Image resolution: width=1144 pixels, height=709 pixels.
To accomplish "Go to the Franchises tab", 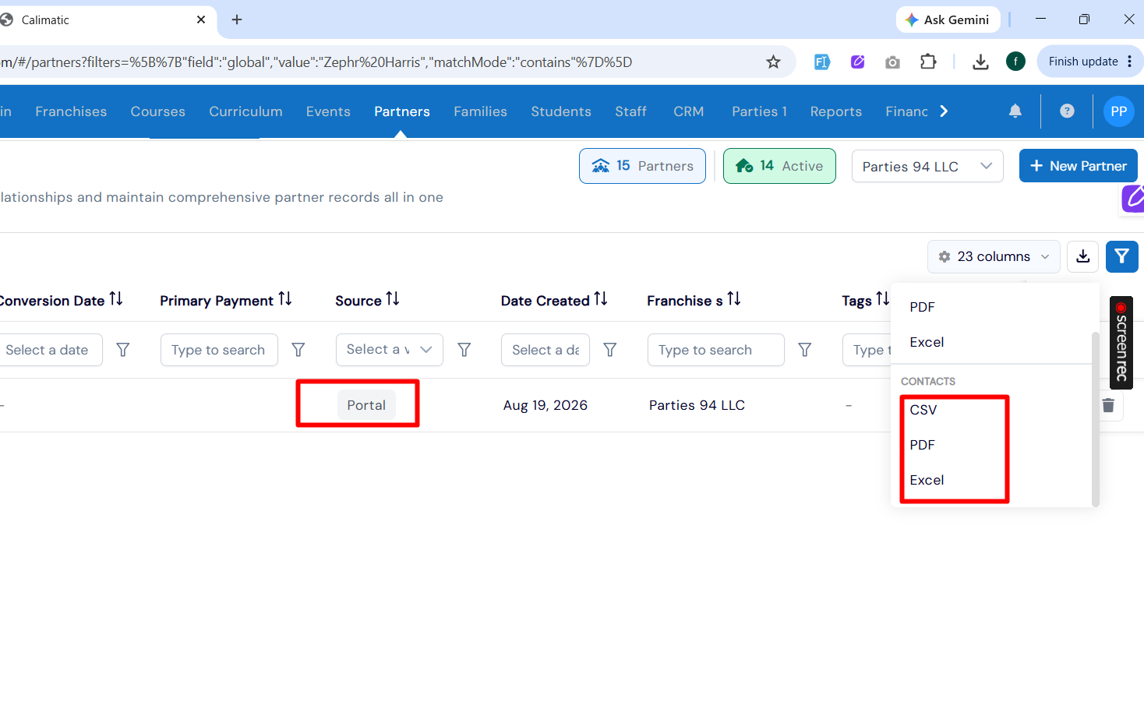I will tap(71, 111).
